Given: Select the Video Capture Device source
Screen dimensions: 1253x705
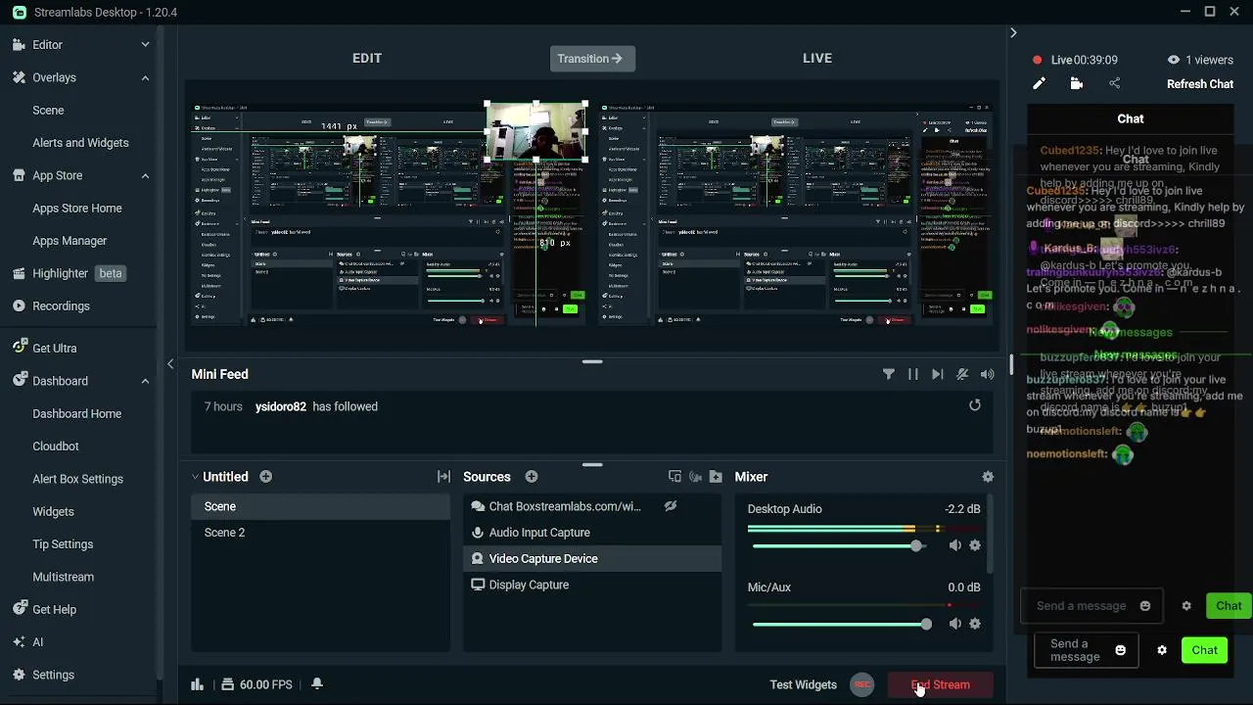Looking at the screenshot, I should [x=592, y=558].
